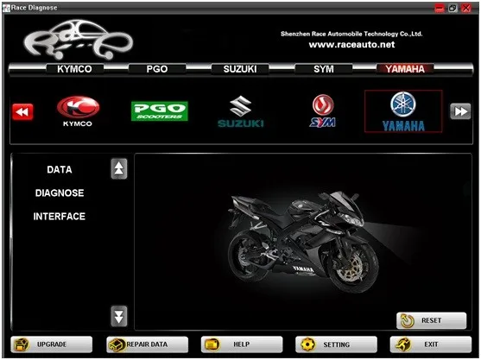Viewport: 481px width, 360px height.
Task: Open the DATA function
Action: pos(60,169)
